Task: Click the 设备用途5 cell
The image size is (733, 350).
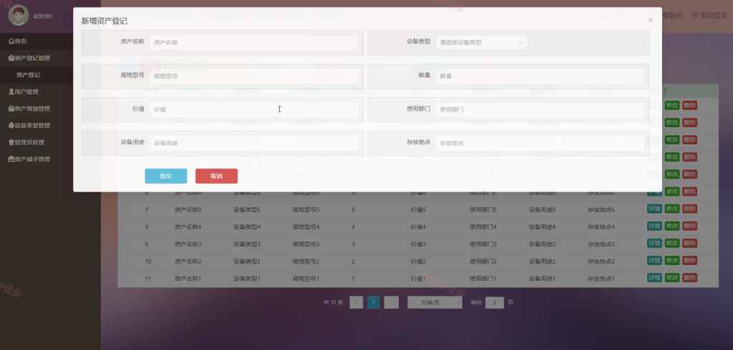Action: [543, 210]
